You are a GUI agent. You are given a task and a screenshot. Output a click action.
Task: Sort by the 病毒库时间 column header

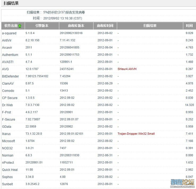pos(105,26)
